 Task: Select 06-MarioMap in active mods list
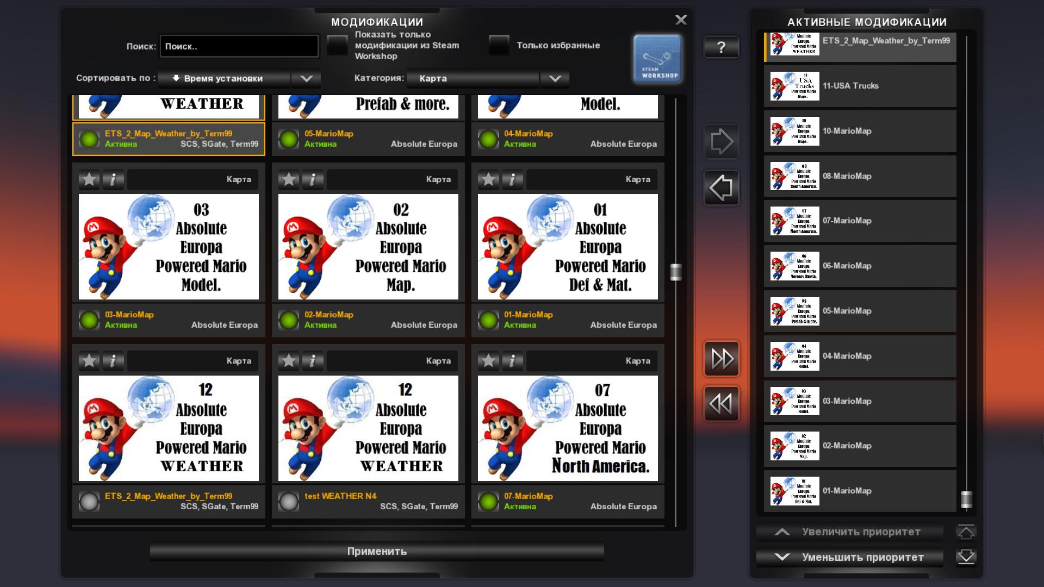[x=860, y=266]
